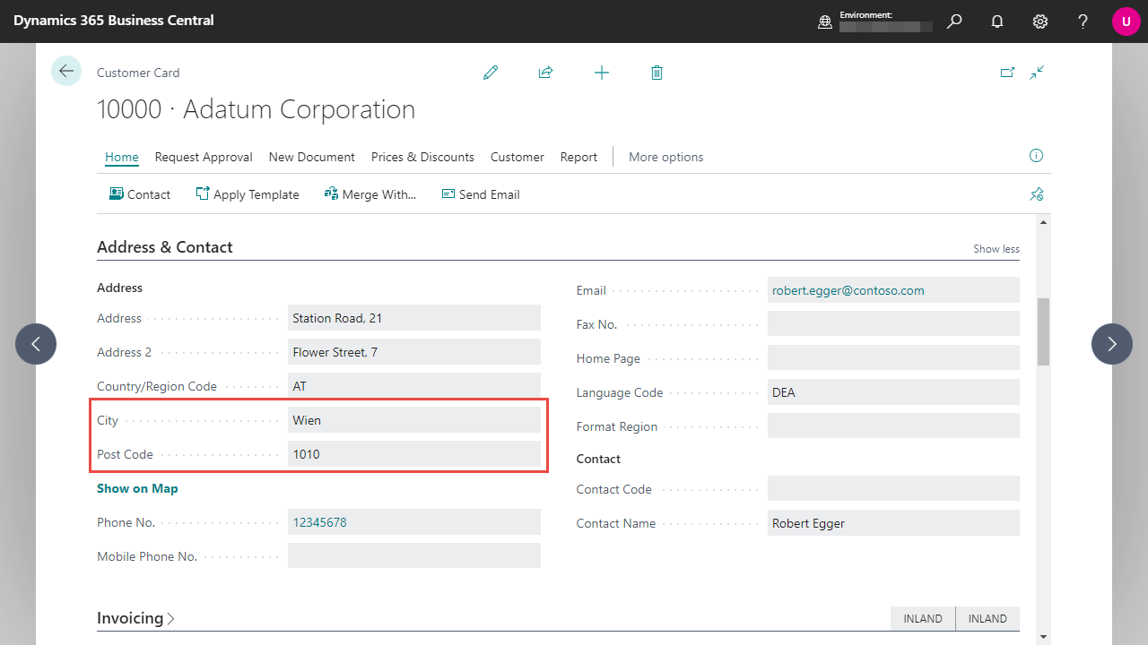This screenshot has width=1148, height=645.
Task: Click the pin action bar icon
Action: click(1037, 194)
